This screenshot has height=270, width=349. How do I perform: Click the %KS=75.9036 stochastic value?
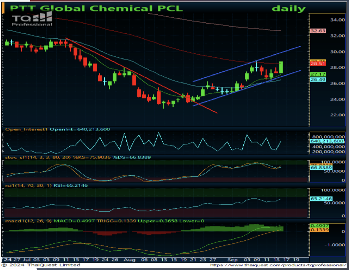pyautogui.click(x=91, y=158)
